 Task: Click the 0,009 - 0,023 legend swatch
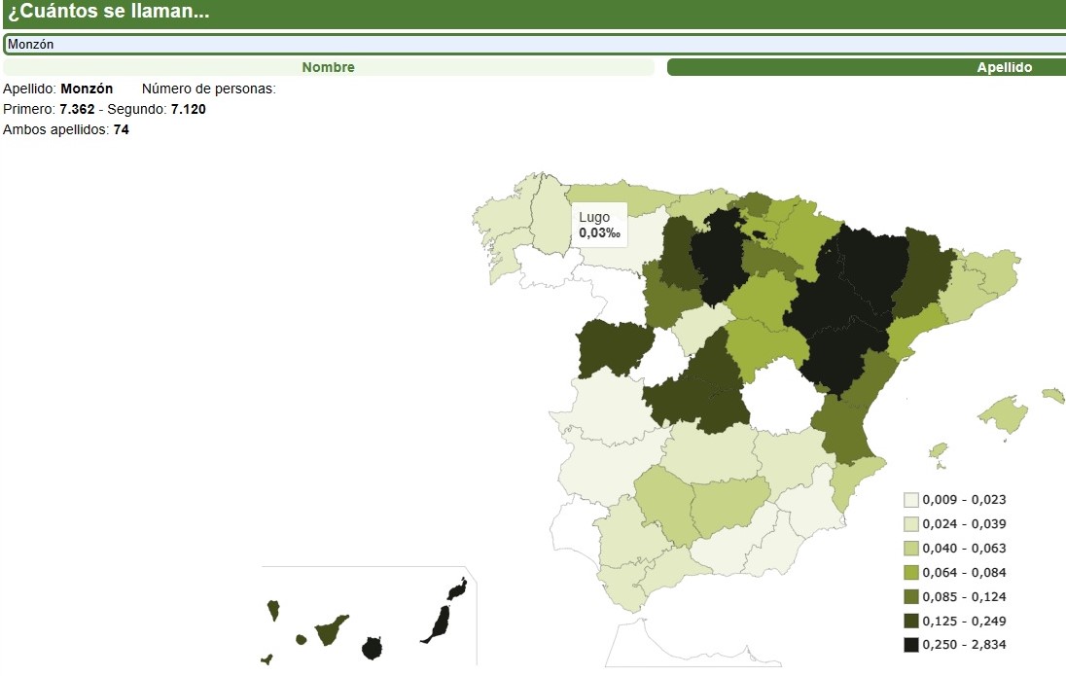coord(911,500)
